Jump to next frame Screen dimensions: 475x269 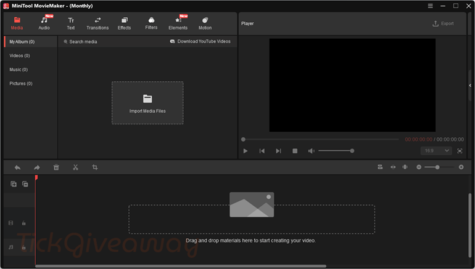[x=278, y=151]
